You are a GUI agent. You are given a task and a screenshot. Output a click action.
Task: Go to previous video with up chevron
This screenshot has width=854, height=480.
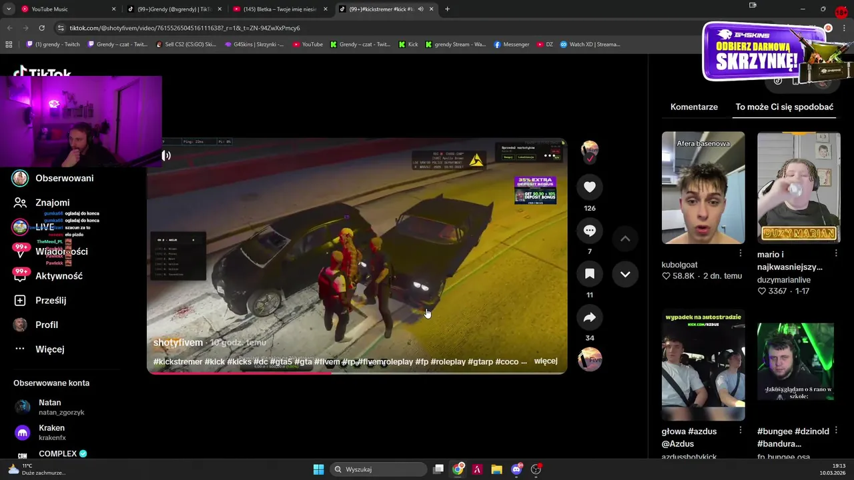coord(625,239)
